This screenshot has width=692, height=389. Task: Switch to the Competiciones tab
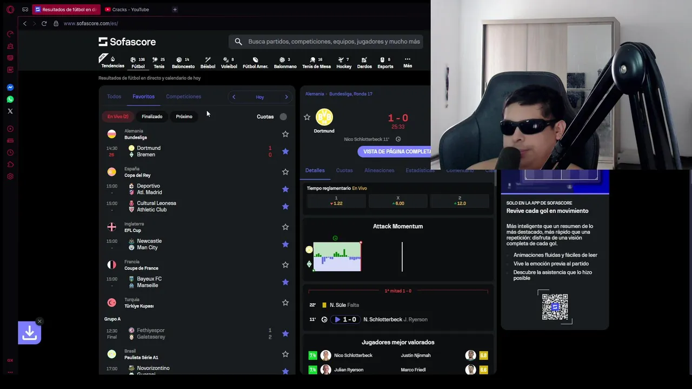point(183,97)
